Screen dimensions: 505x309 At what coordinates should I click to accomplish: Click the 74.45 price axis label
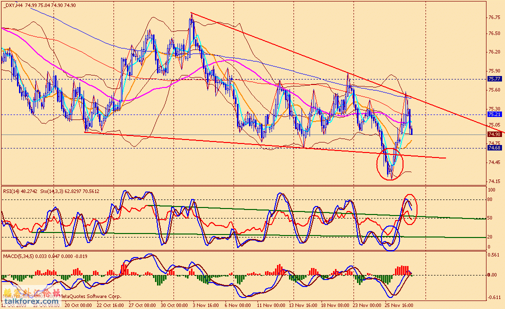[494, 162]
